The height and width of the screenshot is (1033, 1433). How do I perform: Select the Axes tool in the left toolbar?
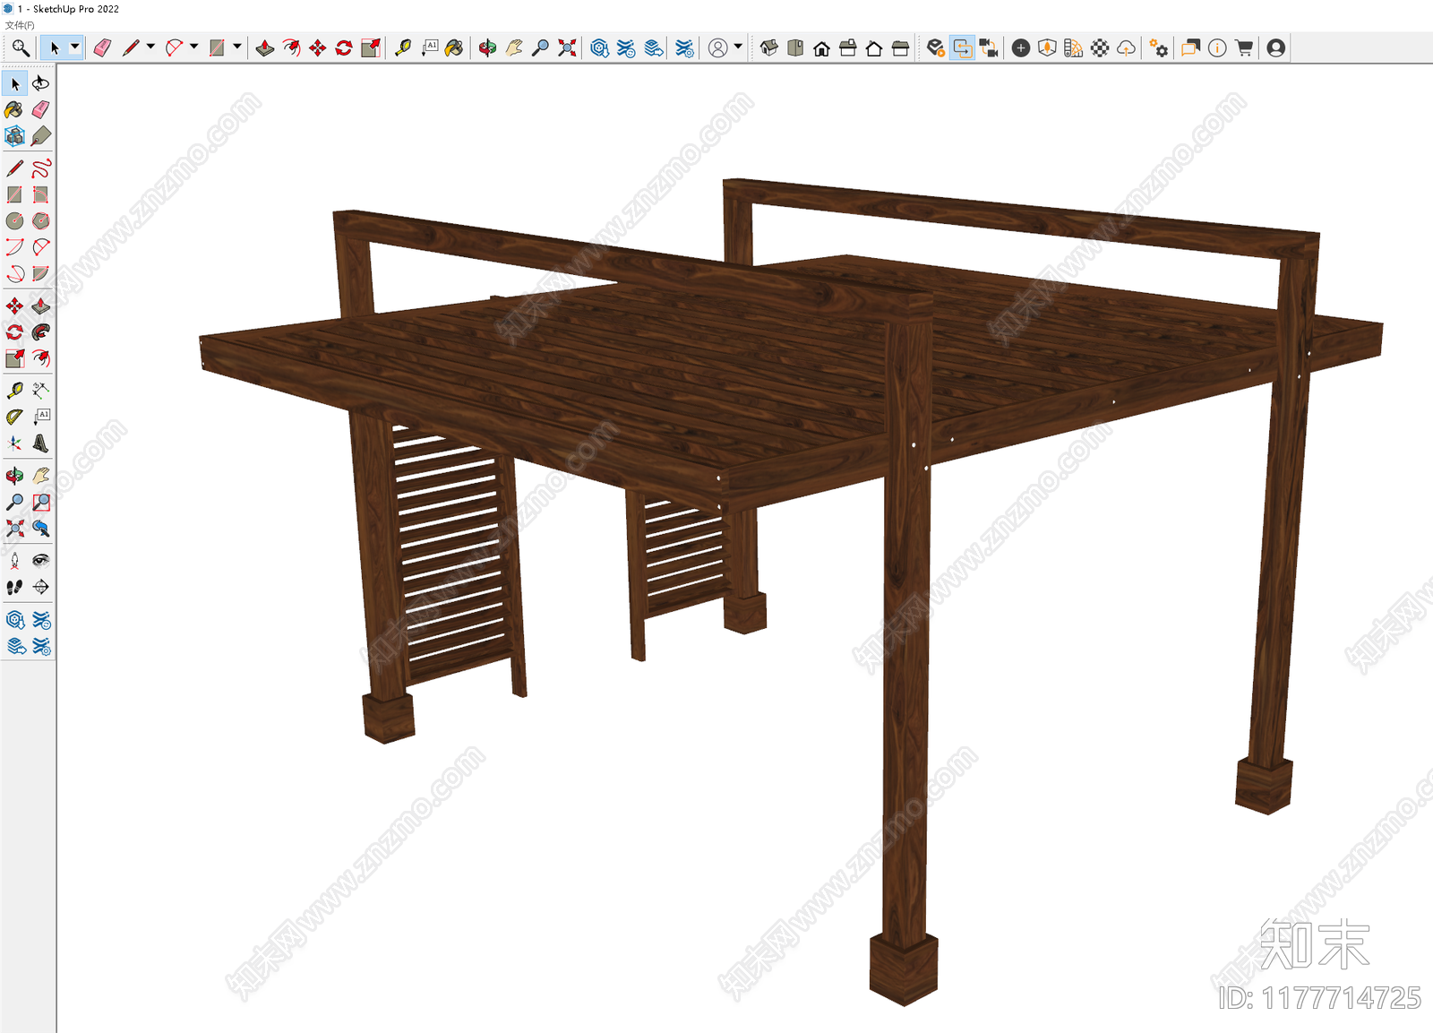[x=14, y=443]
